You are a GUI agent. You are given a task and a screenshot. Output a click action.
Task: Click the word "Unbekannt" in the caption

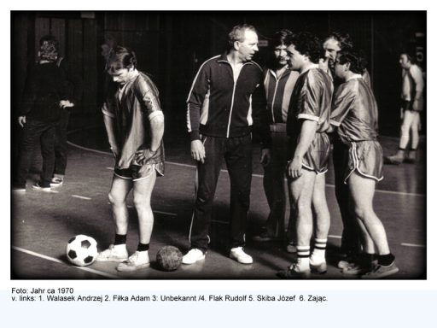(x=178, y=298)
